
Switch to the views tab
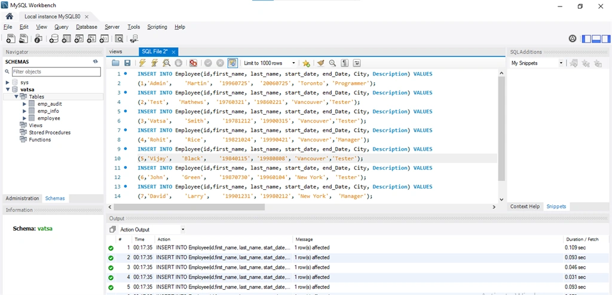[115, 51]
